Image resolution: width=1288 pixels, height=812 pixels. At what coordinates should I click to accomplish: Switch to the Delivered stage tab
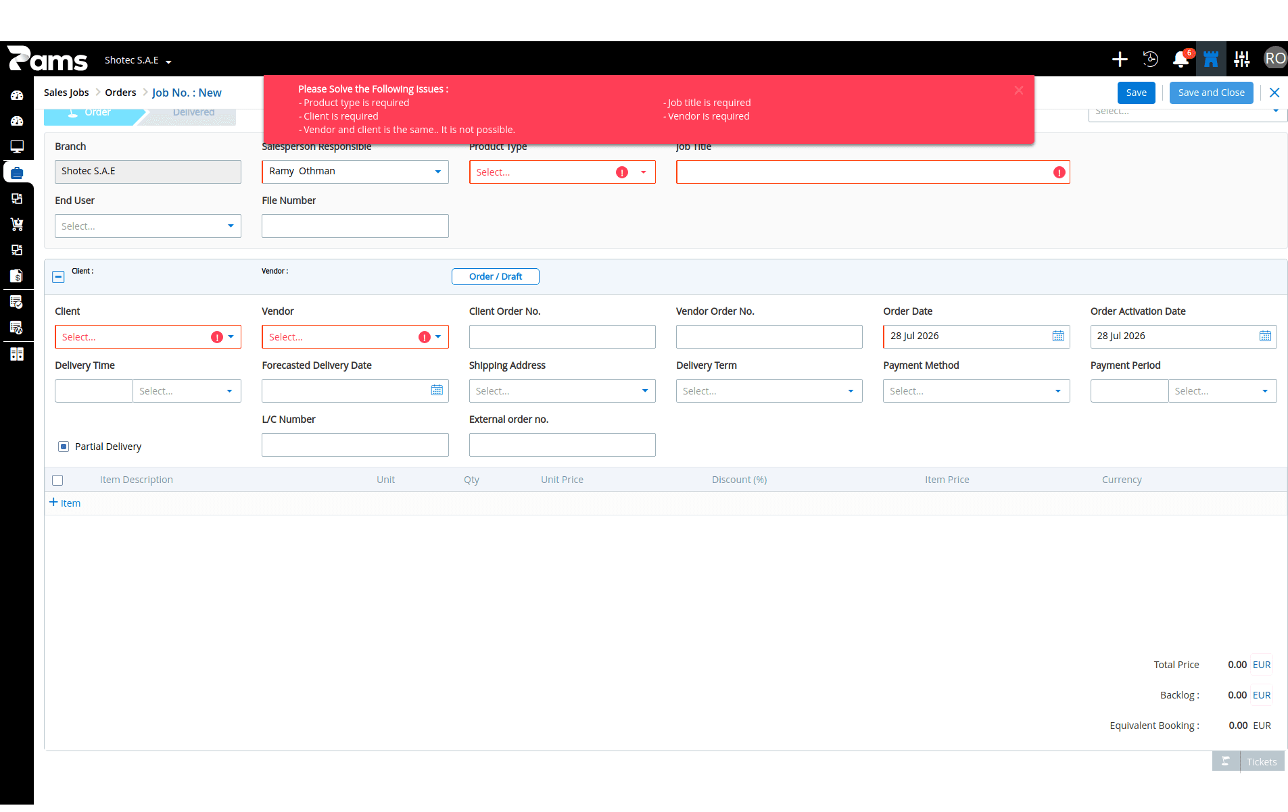193,113
